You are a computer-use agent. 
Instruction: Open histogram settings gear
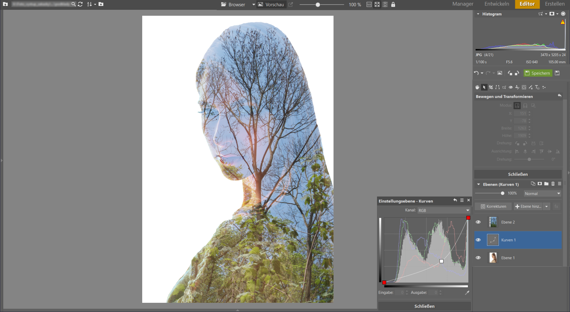[563, 14]
